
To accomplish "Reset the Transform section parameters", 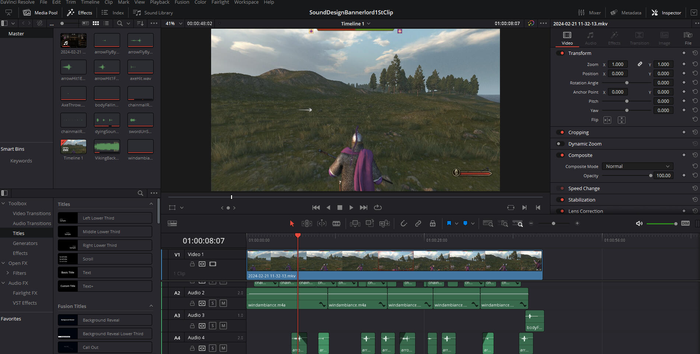I will (x=695, y=53).
